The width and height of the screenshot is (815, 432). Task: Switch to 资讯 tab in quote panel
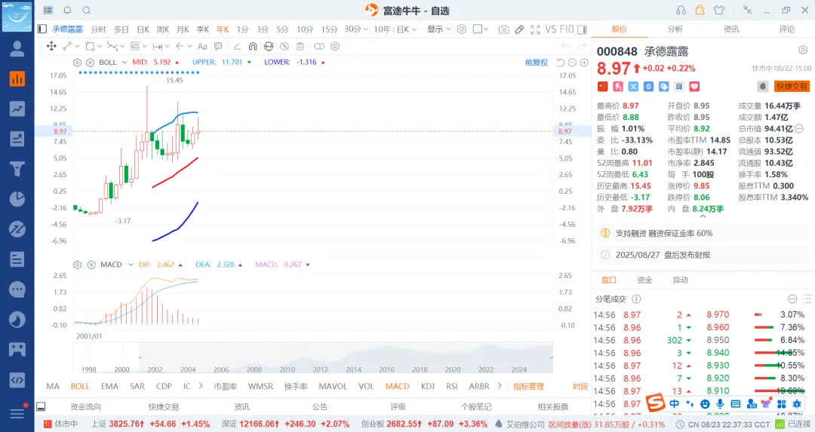[x=731, y=29]
